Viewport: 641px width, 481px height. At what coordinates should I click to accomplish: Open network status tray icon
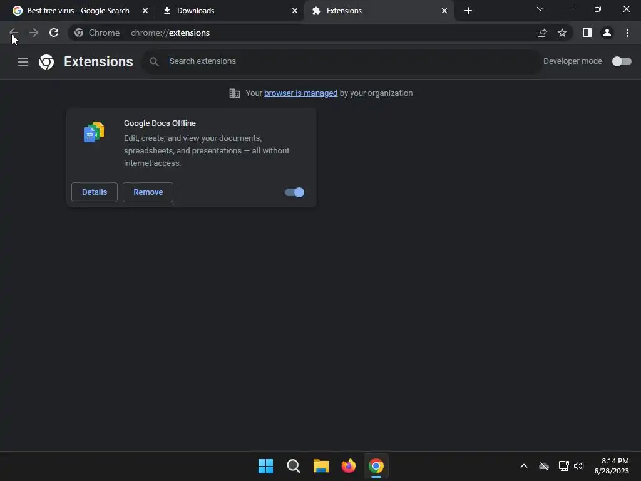(563, 466)
